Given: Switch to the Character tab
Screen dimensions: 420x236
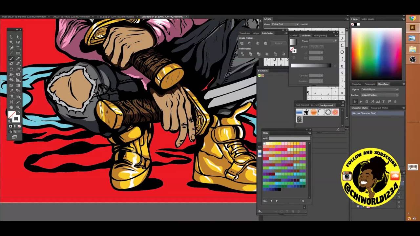Looking at the screenshot, I should click(x=356, y=84).
